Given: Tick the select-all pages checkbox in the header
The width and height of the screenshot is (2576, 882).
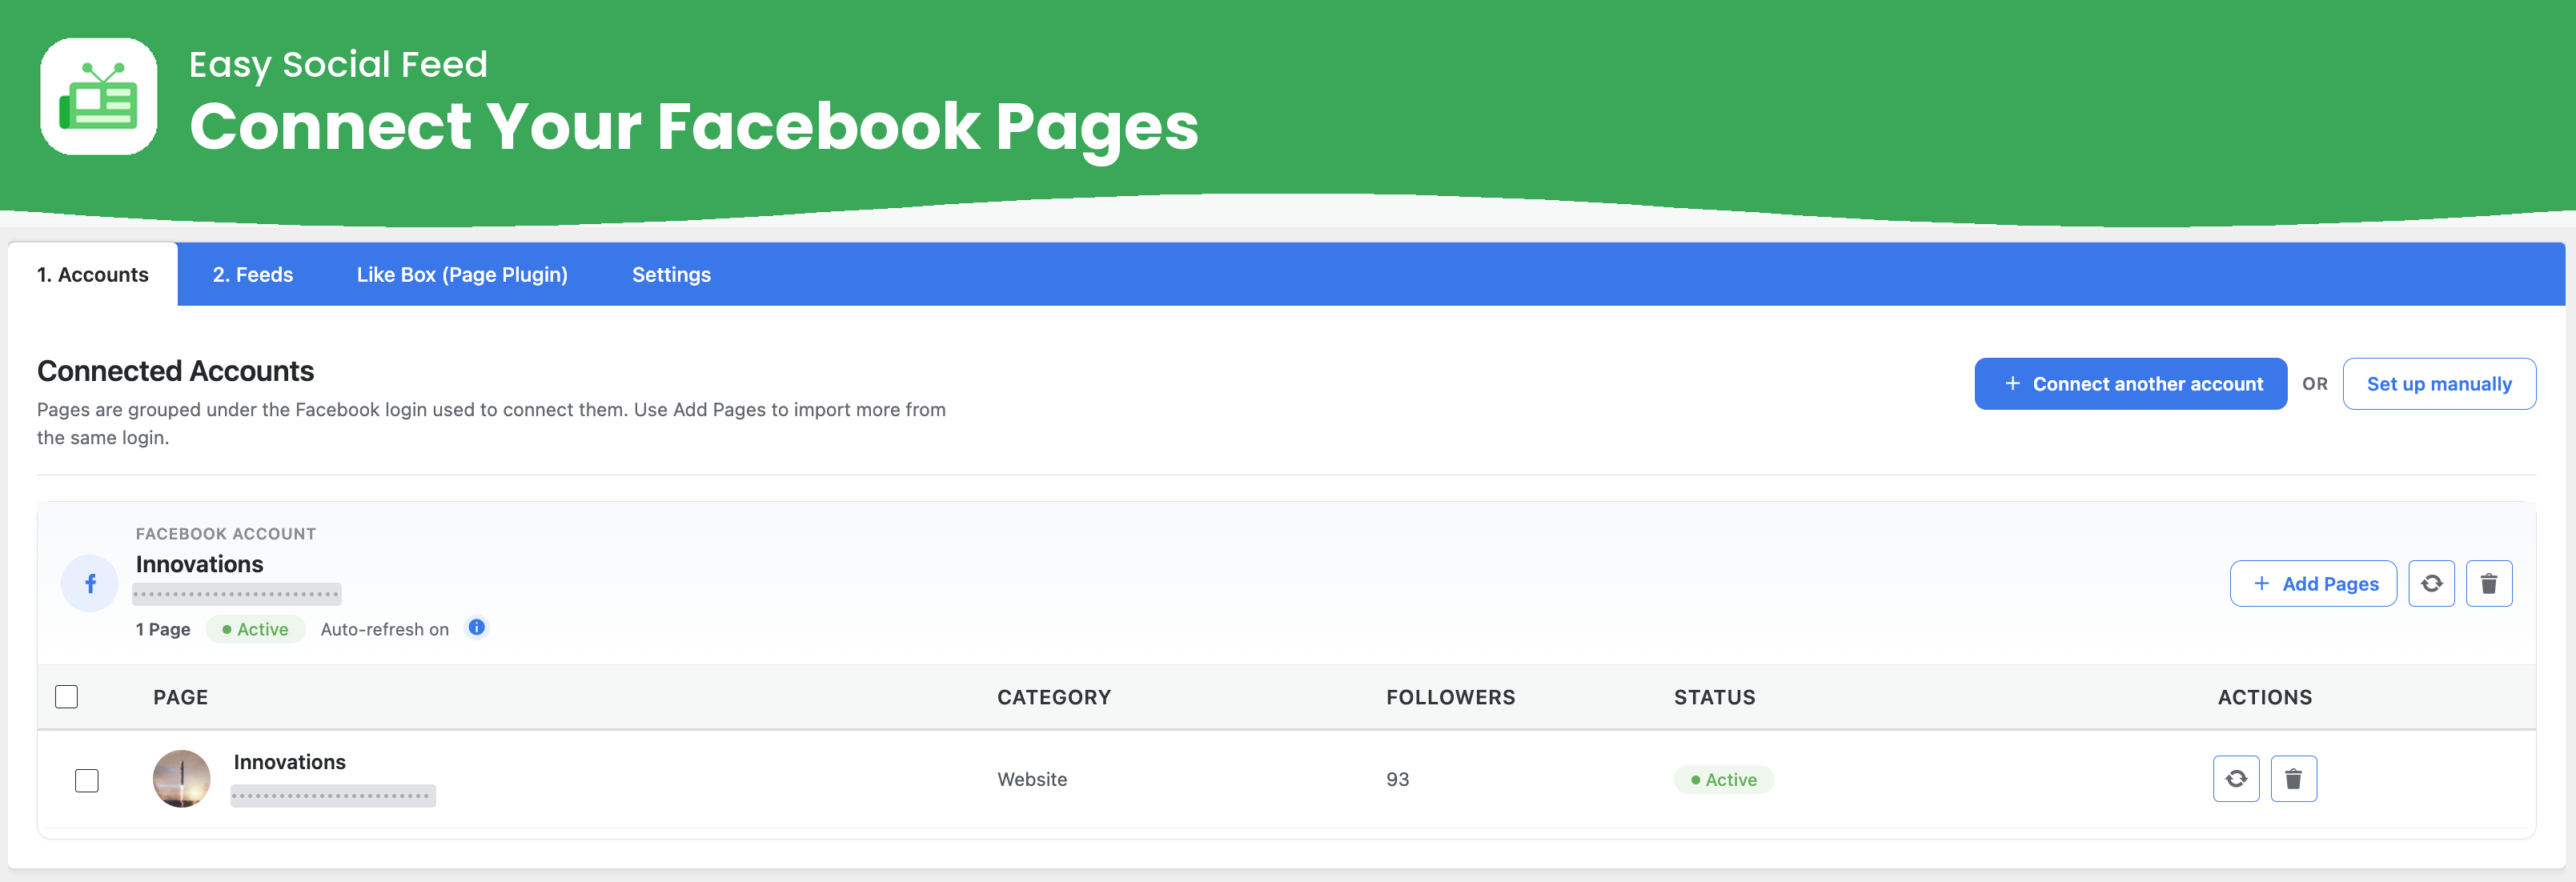Looking at the screenshot, I should (x=66, y=696).
